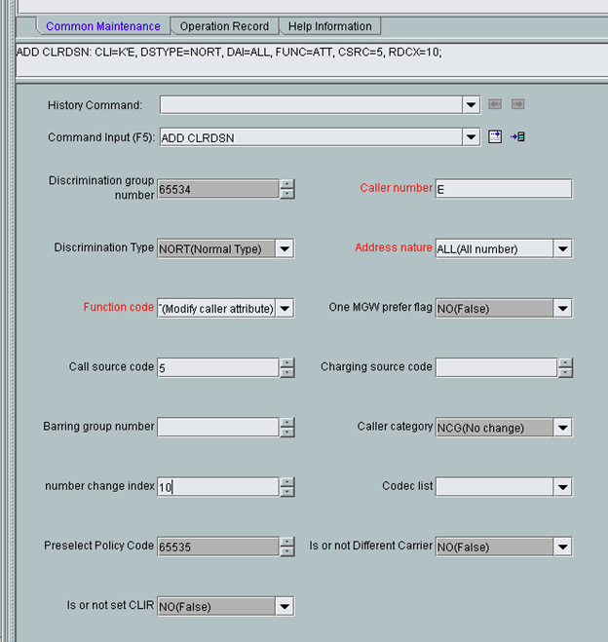Decrease Preselect Policy Code with down arrow
This screenshot has width=608, height=642.
(287, 551)
